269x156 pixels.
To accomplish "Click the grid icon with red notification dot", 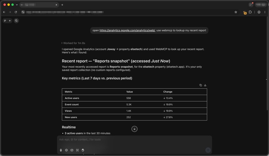I will [251, 5].
